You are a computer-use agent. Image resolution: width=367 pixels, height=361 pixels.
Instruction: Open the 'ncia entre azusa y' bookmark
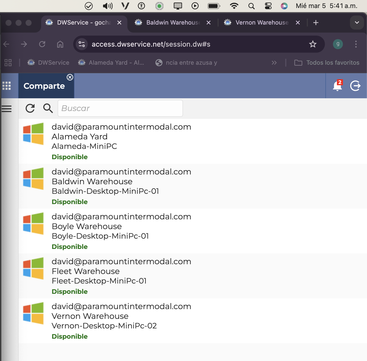point(186,63)
